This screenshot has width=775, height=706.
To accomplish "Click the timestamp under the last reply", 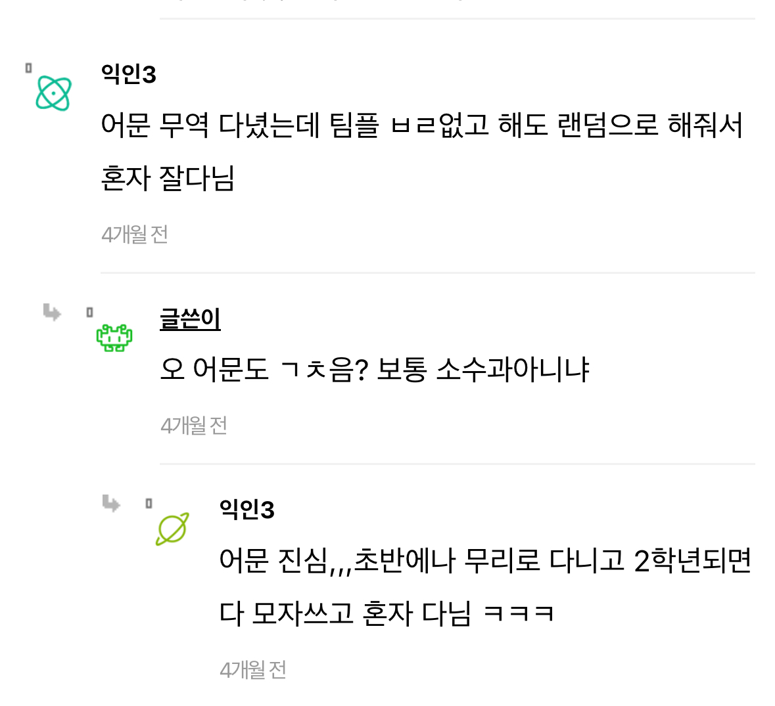I will tap(253, 670).
